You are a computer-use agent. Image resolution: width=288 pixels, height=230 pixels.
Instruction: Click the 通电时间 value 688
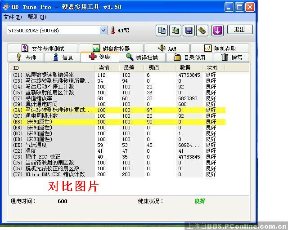point(63,201)
